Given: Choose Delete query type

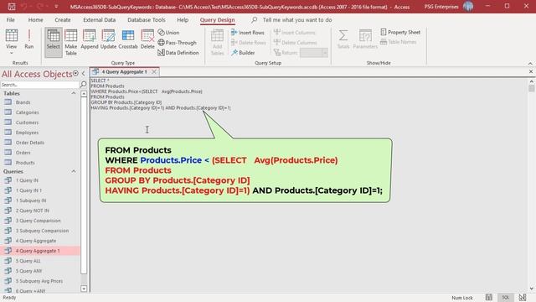Looking at the screenshot, I should tap(147, 39).
